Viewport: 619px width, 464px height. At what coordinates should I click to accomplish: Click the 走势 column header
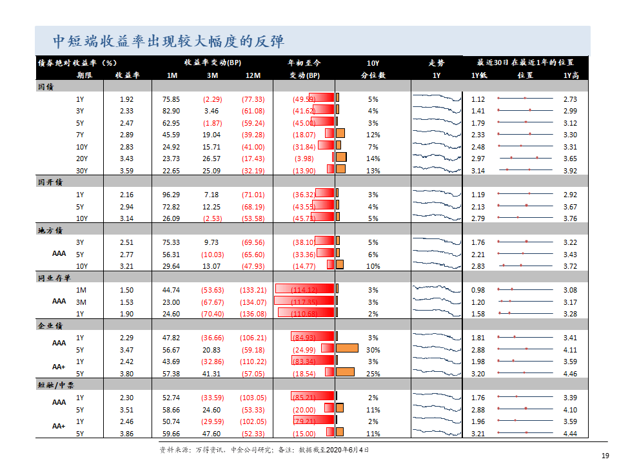point(437,63)
